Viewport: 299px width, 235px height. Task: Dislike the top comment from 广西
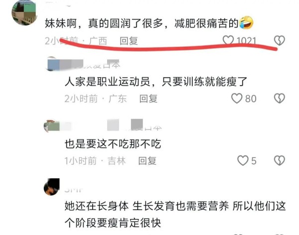280,40
